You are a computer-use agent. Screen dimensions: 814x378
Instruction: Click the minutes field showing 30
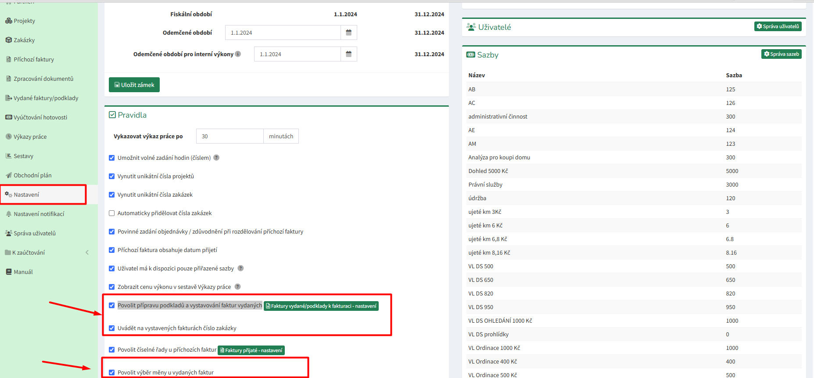[x=230, y=136]
